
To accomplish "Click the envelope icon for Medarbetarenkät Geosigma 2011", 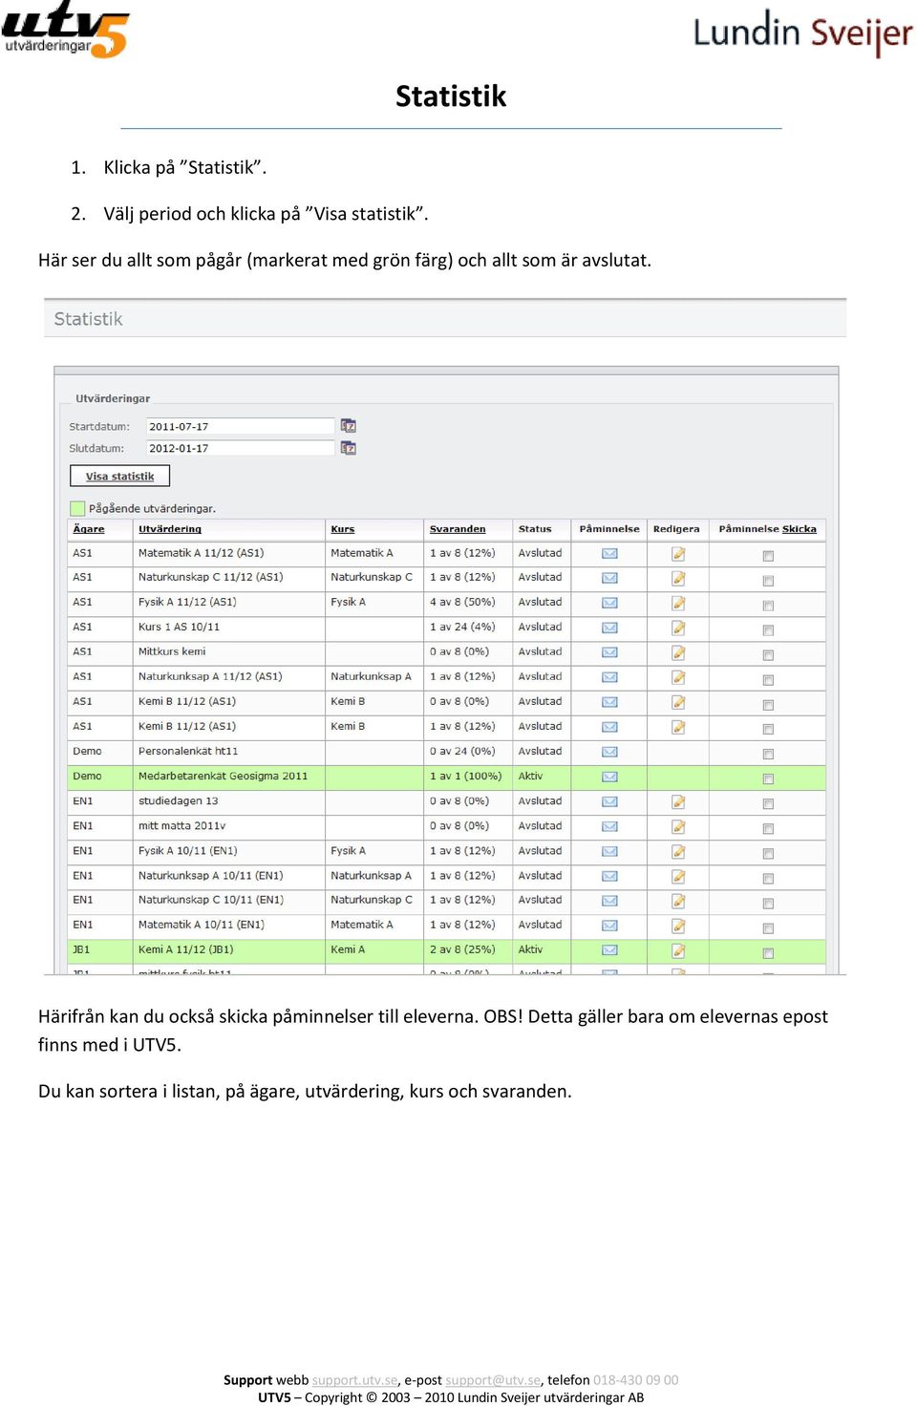I will click(609, 778).
